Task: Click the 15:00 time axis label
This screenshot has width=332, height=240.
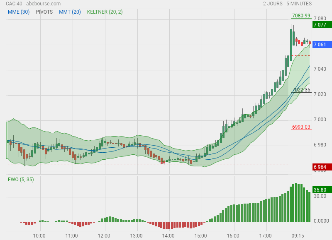Action: click(201, 235)
